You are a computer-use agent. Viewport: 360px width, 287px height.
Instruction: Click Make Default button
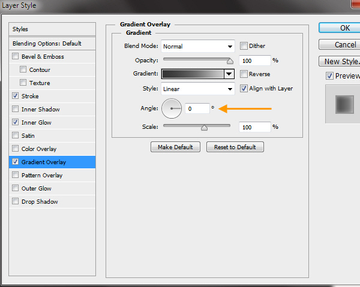point(175,147)
